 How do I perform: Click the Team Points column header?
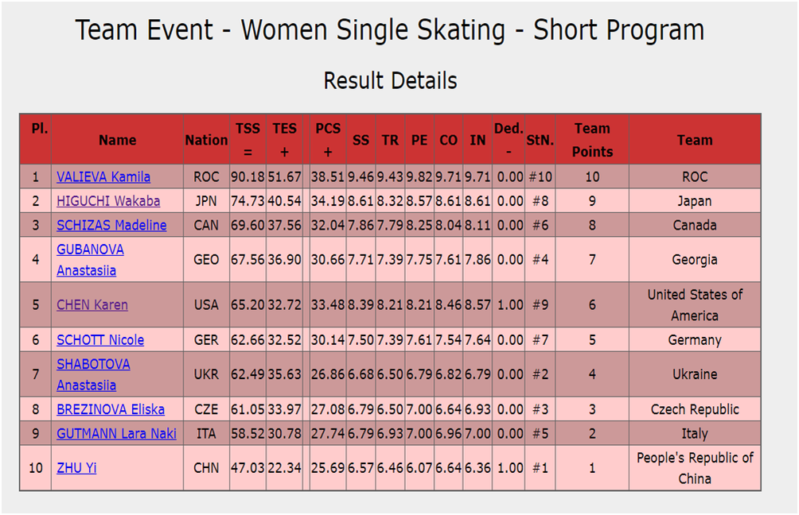(x=592, y=139)
